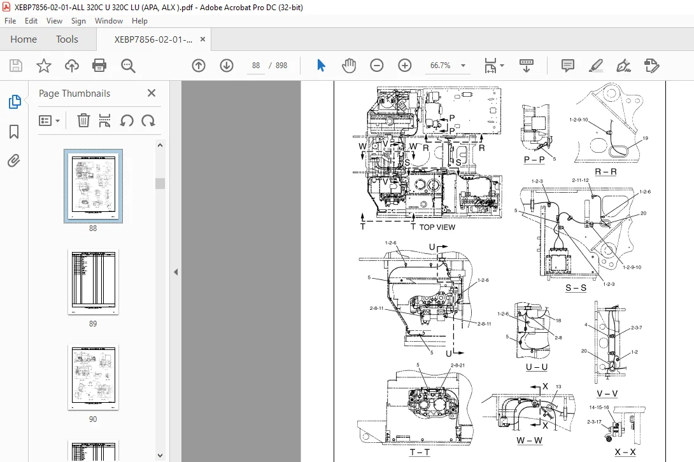Open the Sign document pen tool
The width and height of the screenshot is (694, 462).
click(623, 66)
